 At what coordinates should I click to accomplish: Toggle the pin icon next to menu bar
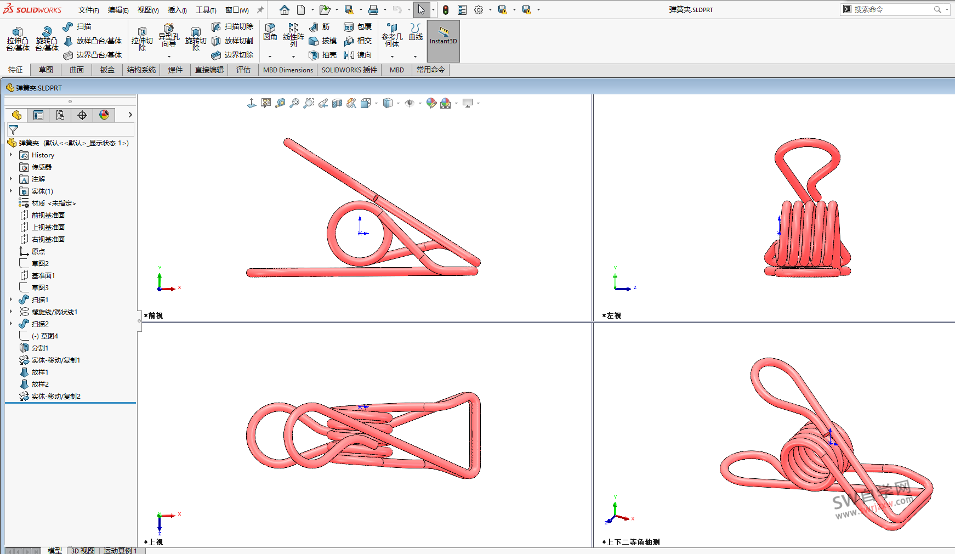coord(260,9)
